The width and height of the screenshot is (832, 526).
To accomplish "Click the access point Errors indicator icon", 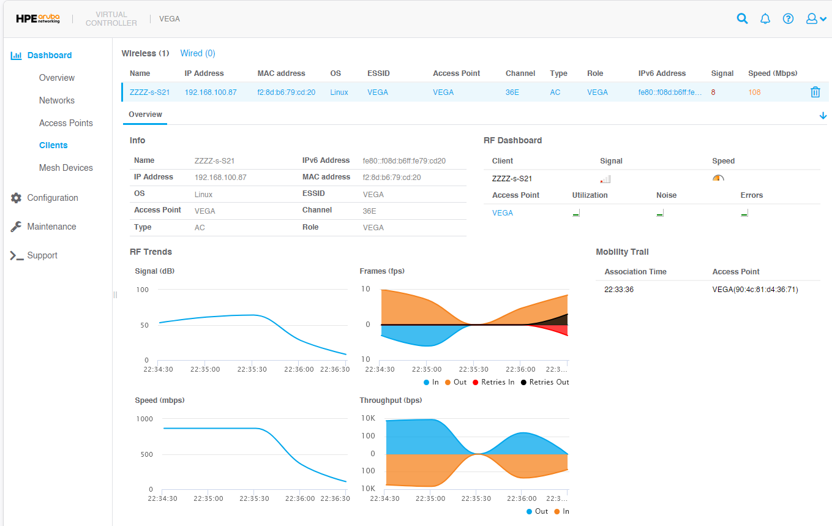I will (744, 214).
